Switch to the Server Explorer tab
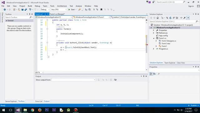The height and width of the screenshot is (113, 200). (11, 101)
